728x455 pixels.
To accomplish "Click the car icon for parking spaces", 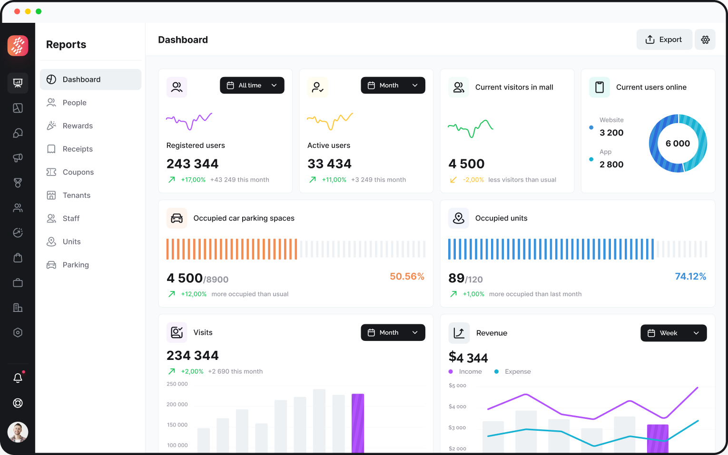I will [177, 218].
